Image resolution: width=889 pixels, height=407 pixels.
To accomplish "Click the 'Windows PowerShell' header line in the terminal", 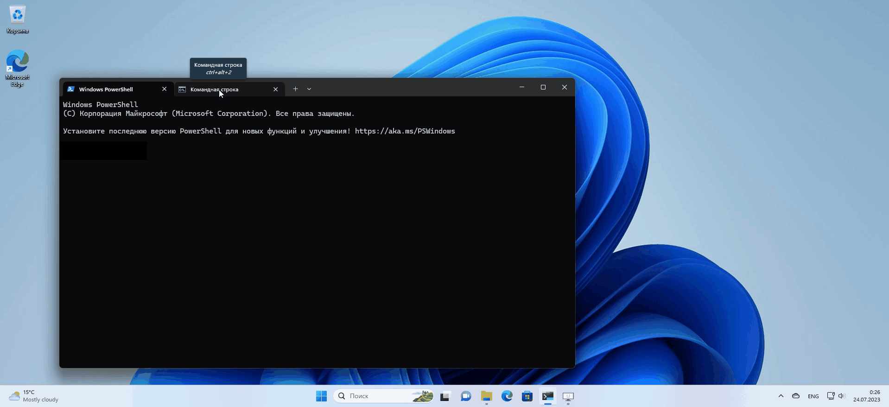I will click(x=101, y=105).
